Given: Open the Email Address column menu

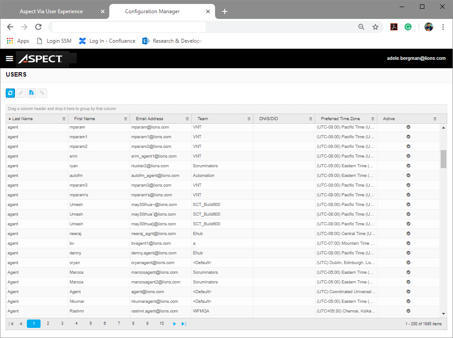Looking at the screenshot, I should 187,118.
